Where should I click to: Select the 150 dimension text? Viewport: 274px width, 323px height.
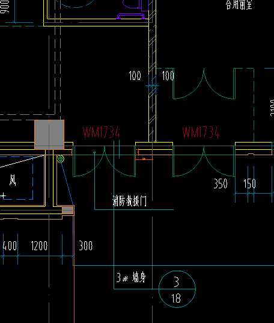(249, 183)
